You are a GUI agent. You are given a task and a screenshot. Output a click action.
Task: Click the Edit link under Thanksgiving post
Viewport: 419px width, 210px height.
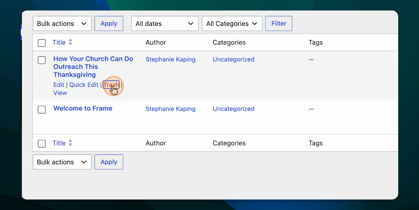click(59, 85)
